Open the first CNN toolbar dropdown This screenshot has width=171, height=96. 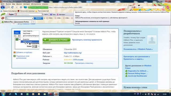click(x=50, y=18)
